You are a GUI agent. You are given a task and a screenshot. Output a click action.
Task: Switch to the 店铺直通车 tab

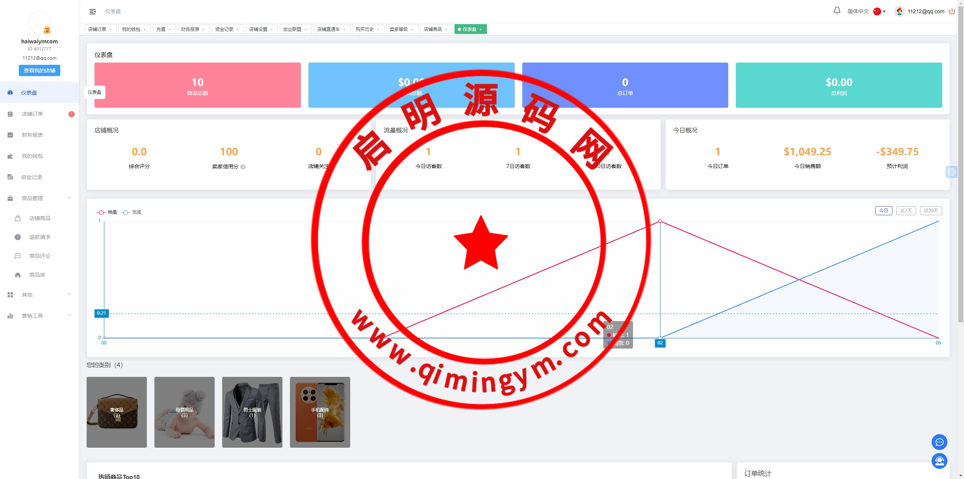pos(328,29)
